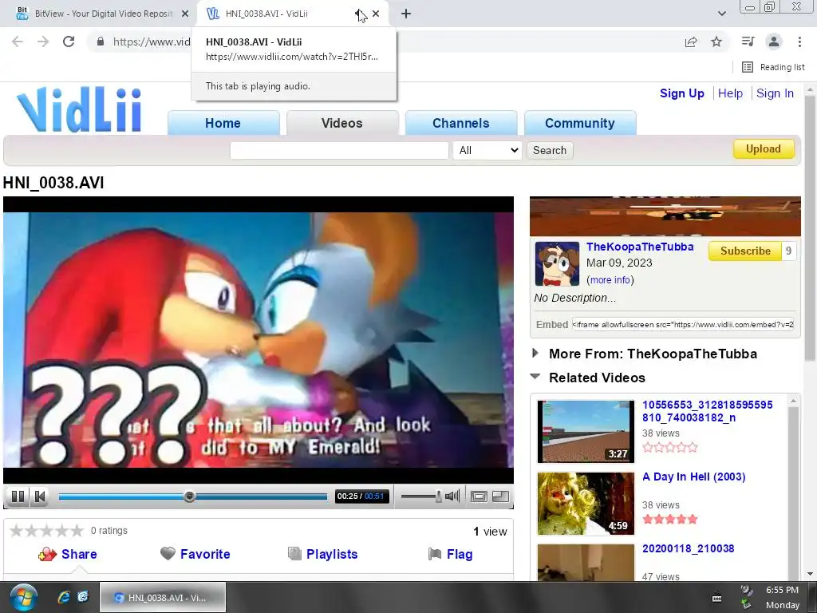The width and height of the screenshot is (817, 613).
Task: Click the Sign Up link
Action: pyautogui.click(x=682, y=93)
